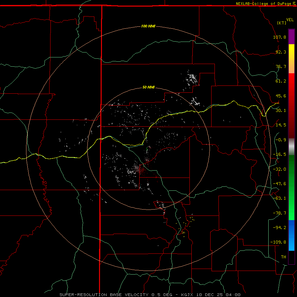297x297 pixels.
Task: Click the blue segment of the color bar
Action: (x=291, y=235)
